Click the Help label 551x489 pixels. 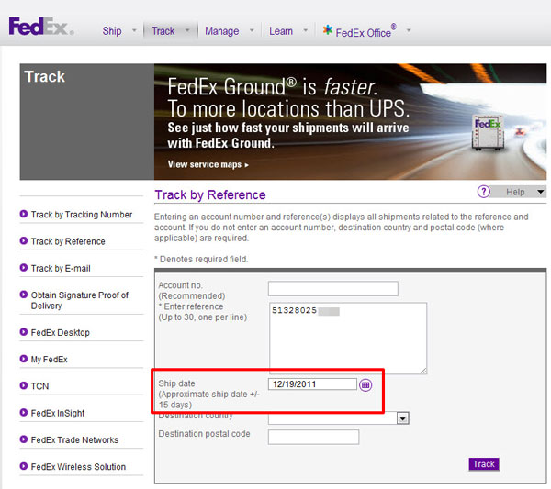[x=515, y=192]
